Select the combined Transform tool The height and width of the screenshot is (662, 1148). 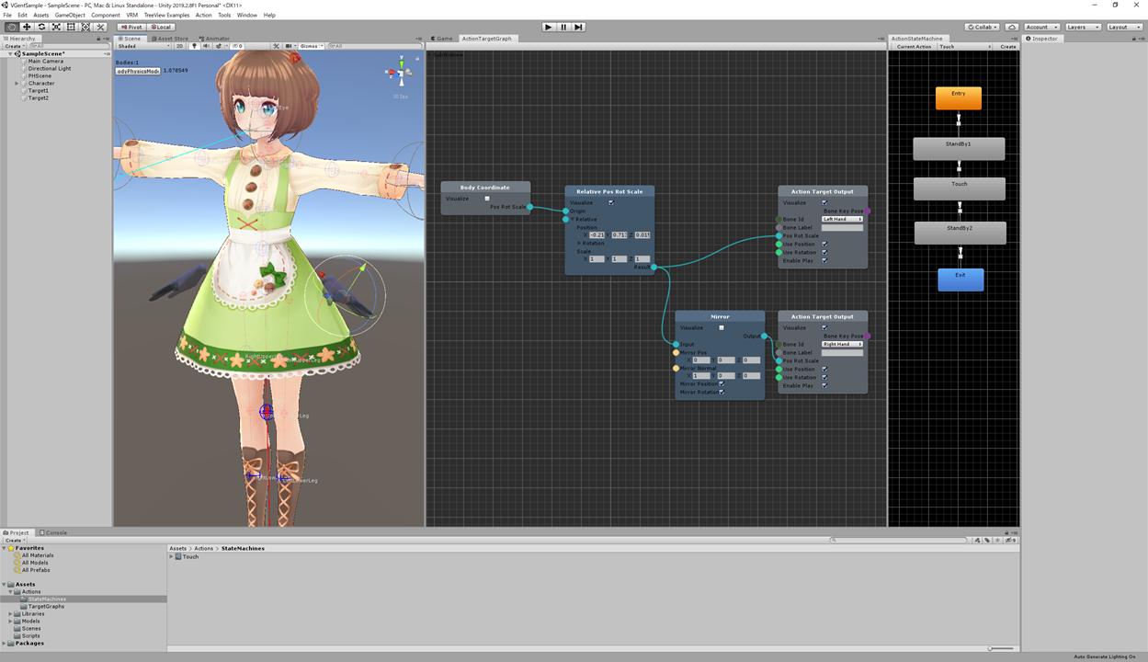[x=85, y=27]
